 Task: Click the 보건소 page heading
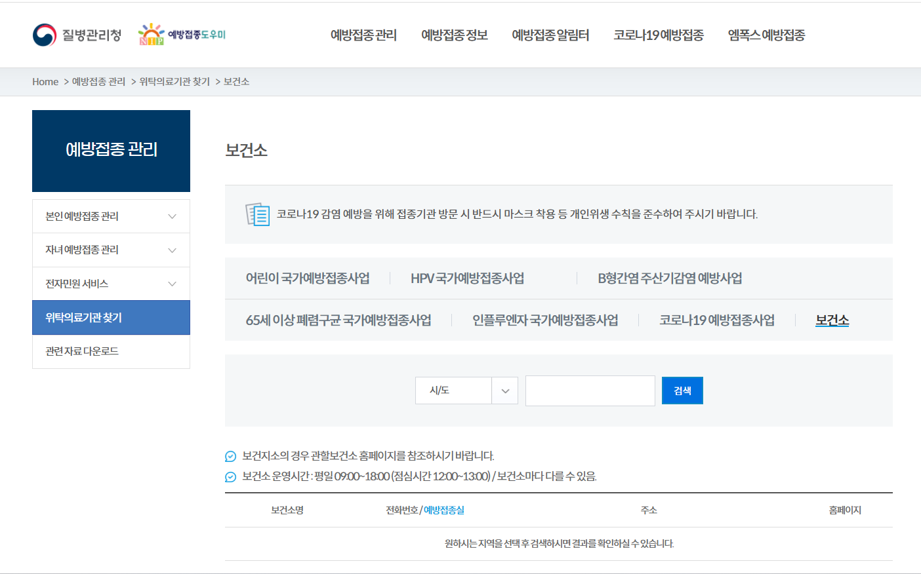pyautogui.click(x=246, y=150)
